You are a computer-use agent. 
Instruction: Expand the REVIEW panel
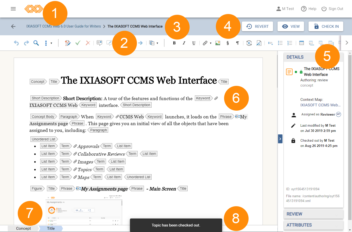[x=314, y=214]
